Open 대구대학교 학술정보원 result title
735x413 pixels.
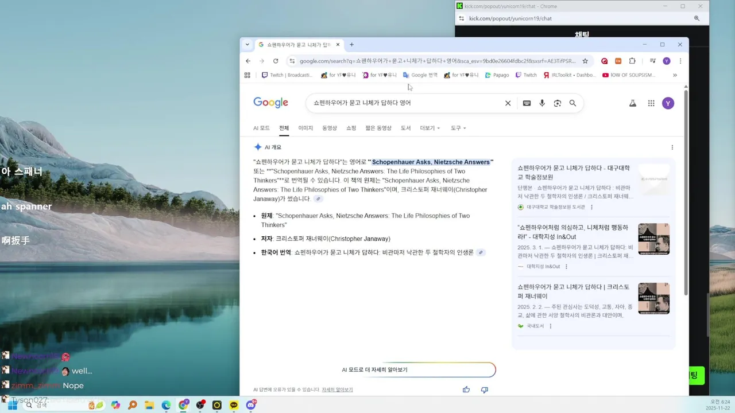(574, 173)
